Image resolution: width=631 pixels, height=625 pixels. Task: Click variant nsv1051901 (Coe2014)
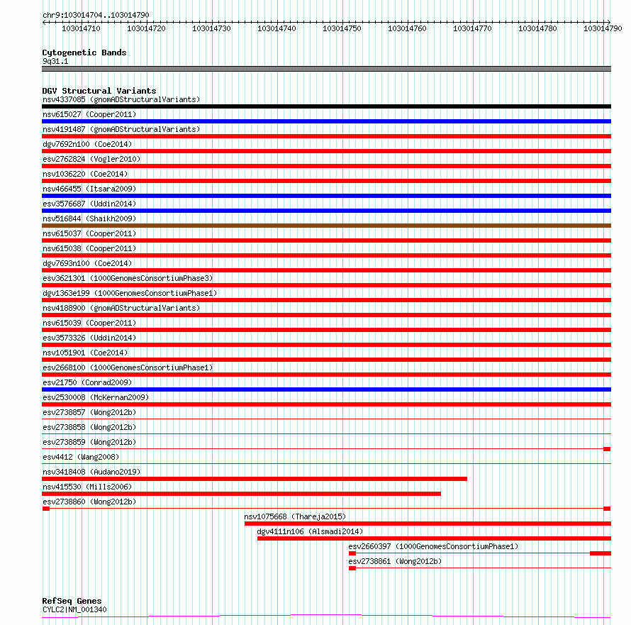85,353
